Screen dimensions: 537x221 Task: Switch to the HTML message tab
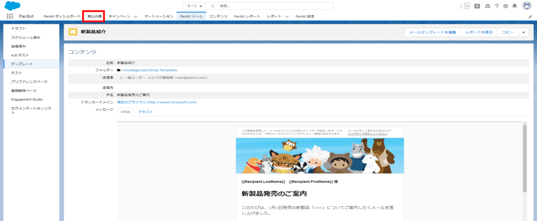126,112
